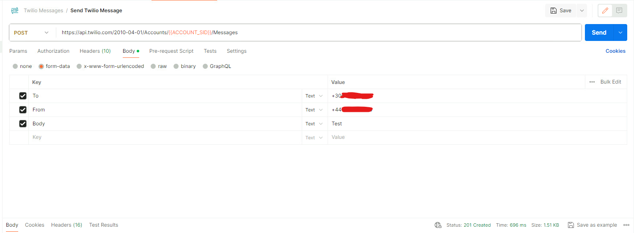Open the Pre-request Script tab

point(171,51)
